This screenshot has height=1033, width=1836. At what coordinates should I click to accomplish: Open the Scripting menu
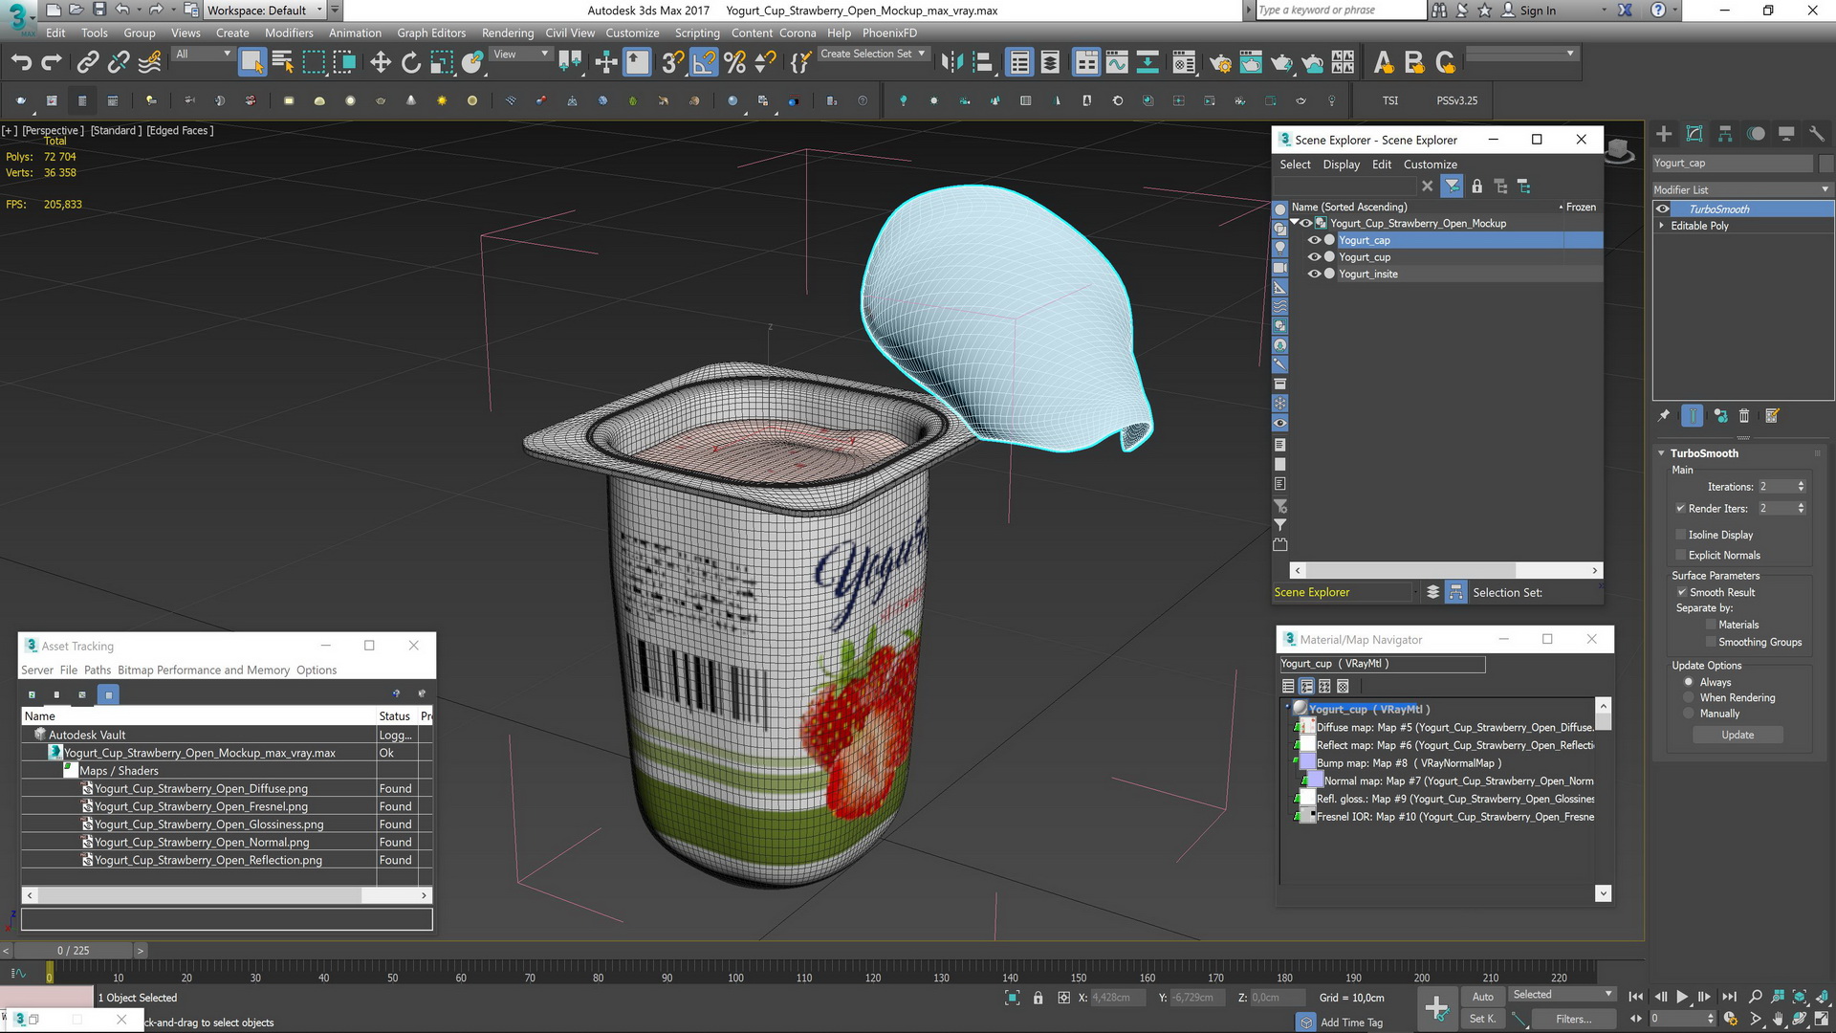tap(697, 33)
